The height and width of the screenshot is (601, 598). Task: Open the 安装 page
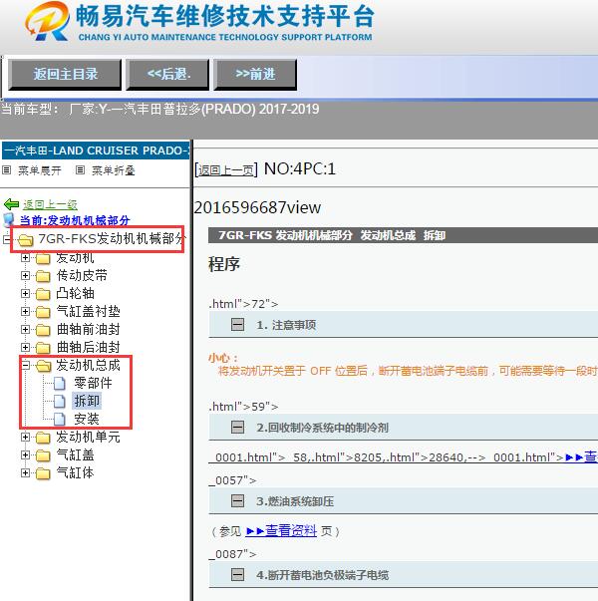pos(87,419)
